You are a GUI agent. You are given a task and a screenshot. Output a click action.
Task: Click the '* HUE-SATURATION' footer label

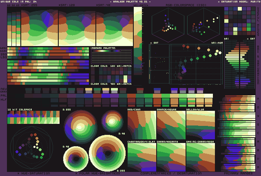(33, 173)
